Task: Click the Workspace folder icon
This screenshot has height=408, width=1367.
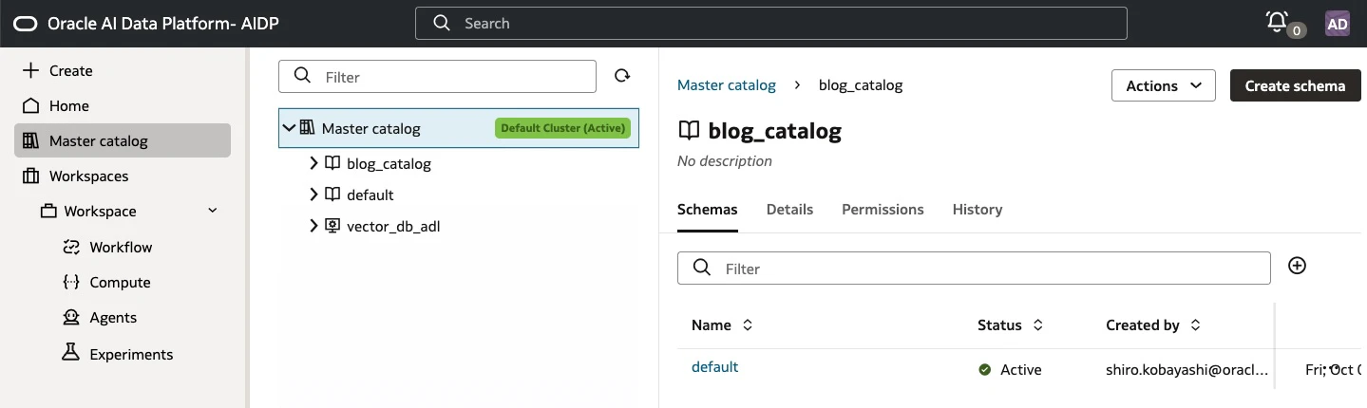Action: tap(48, 211)
